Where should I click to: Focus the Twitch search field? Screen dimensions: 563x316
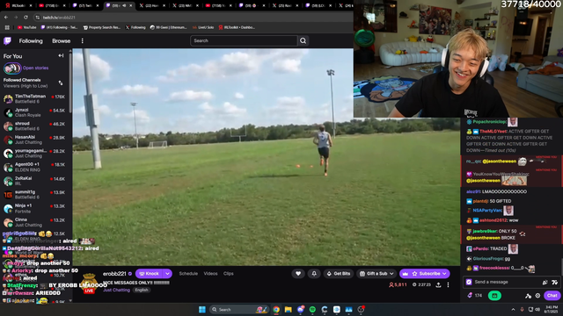pos(244,40)
